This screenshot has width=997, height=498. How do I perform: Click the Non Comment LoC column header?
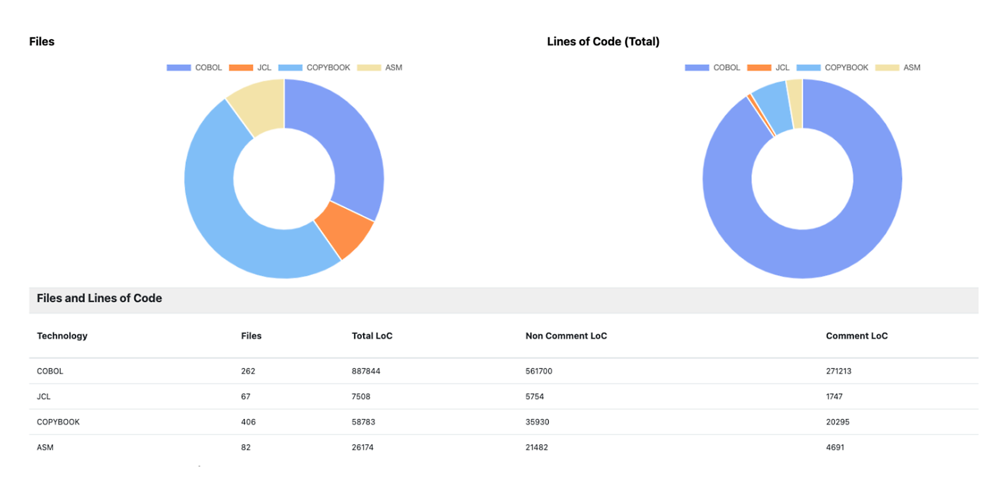pos(566,336)
